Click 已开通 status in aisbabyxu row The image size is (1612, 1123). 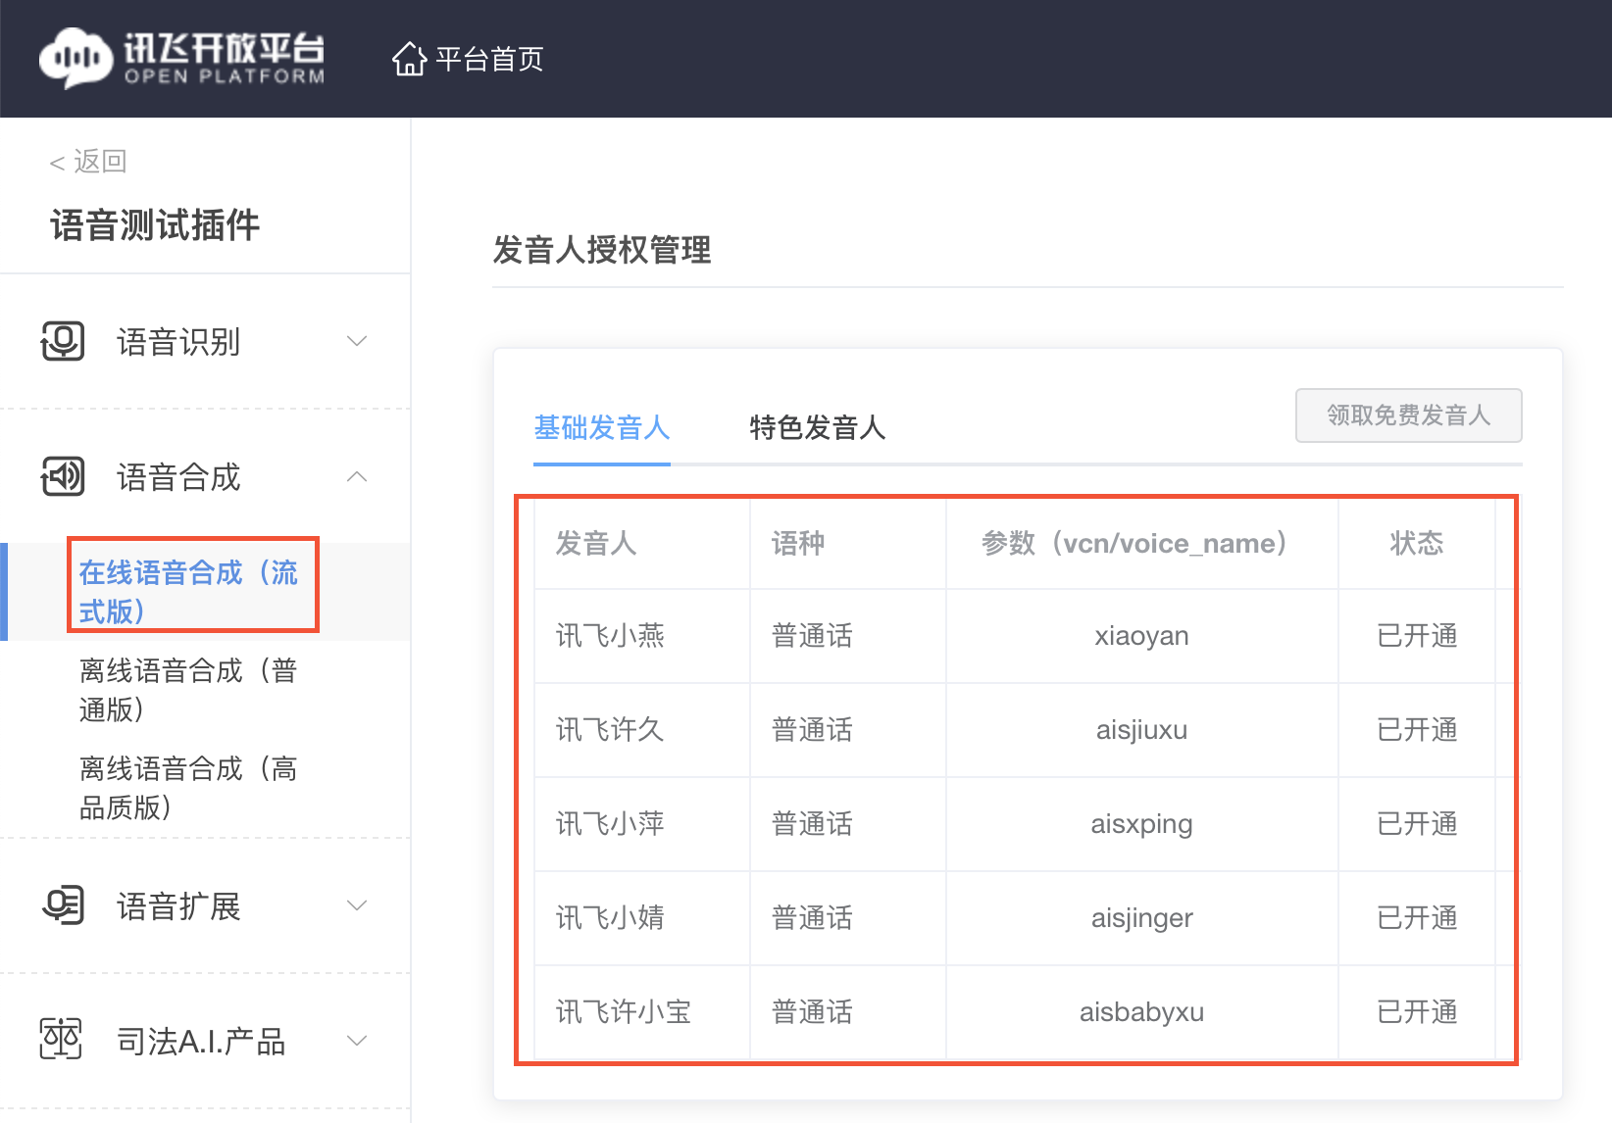(x=1417, y=1012)
